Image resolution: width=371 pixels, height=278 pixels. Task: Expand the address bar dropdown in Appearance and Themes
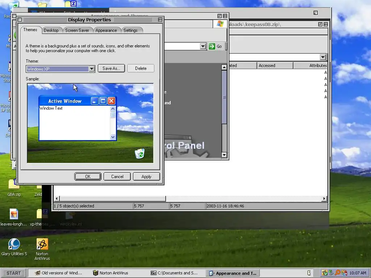tap(203, 46)
